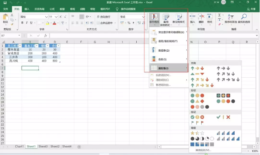The width and height of the screenshot is (260, 155).
Task: Toggle center horizontal alignment
Action: click(77, 23)
